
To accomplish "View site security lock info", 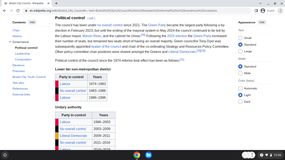I will click(26, 11).
